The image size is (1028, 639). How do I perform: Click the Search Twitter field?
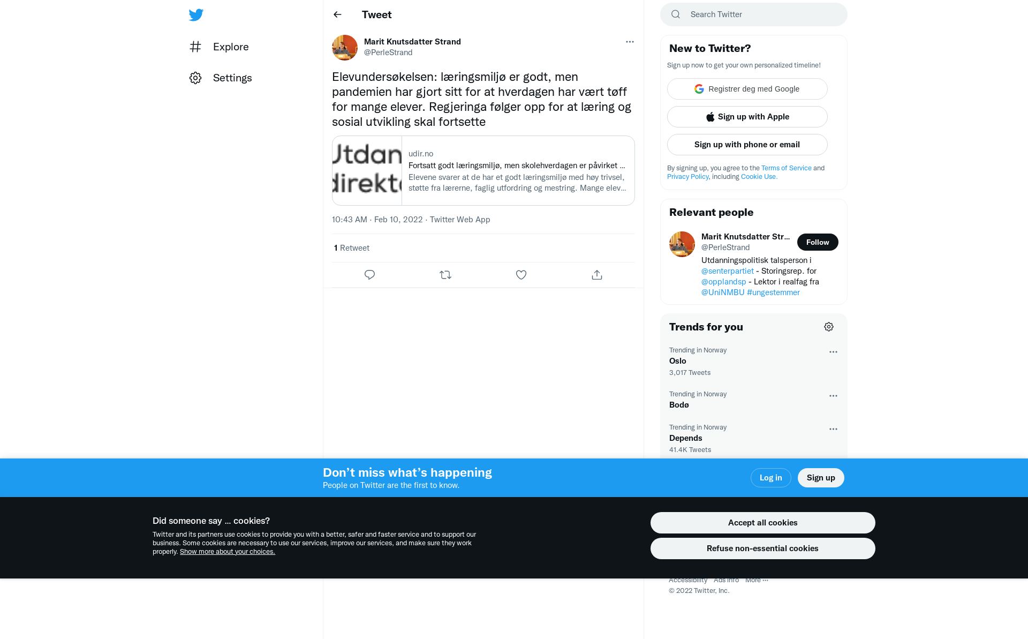754,14
